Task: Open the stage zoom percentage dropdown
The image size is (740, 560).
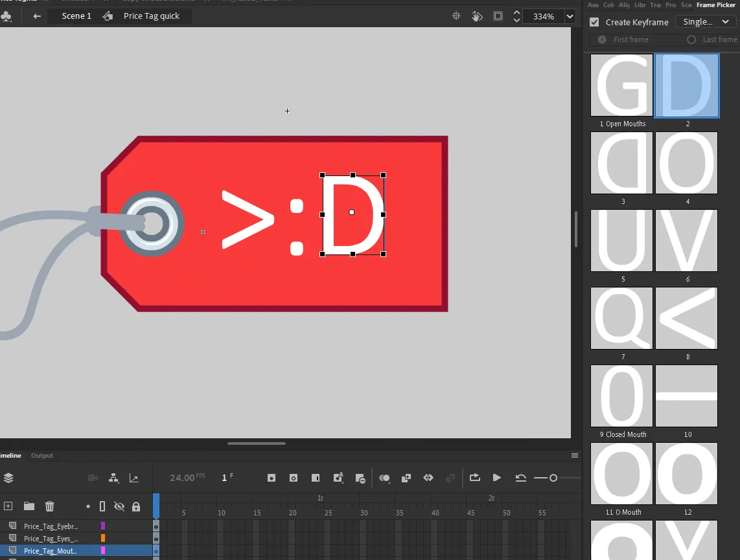Action: point(570,16)
